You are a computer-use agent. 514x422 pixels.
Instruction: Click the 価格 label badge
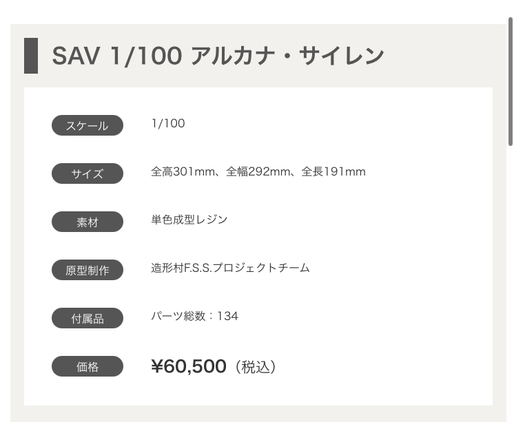[x=88, y=366]
